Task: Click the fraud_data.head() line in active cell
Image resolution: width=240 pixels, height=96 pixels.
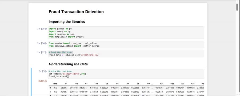Action: (59, 77)
